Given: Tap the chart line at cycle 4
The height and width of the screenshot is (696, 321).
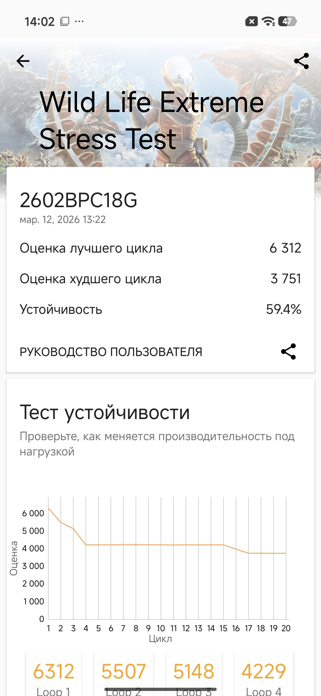Looking at the screenshot, I should coord(86,545).
